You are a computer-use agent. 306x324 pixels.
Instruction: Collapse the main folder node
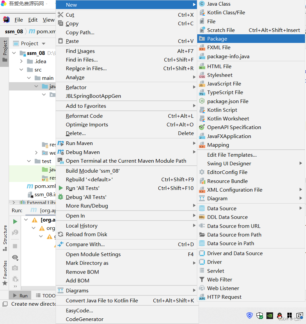pos(29,78)
